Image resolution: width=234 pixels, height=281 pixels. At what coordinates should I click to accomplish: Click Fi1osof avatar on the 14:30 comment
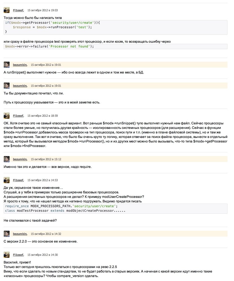(6, 255)
